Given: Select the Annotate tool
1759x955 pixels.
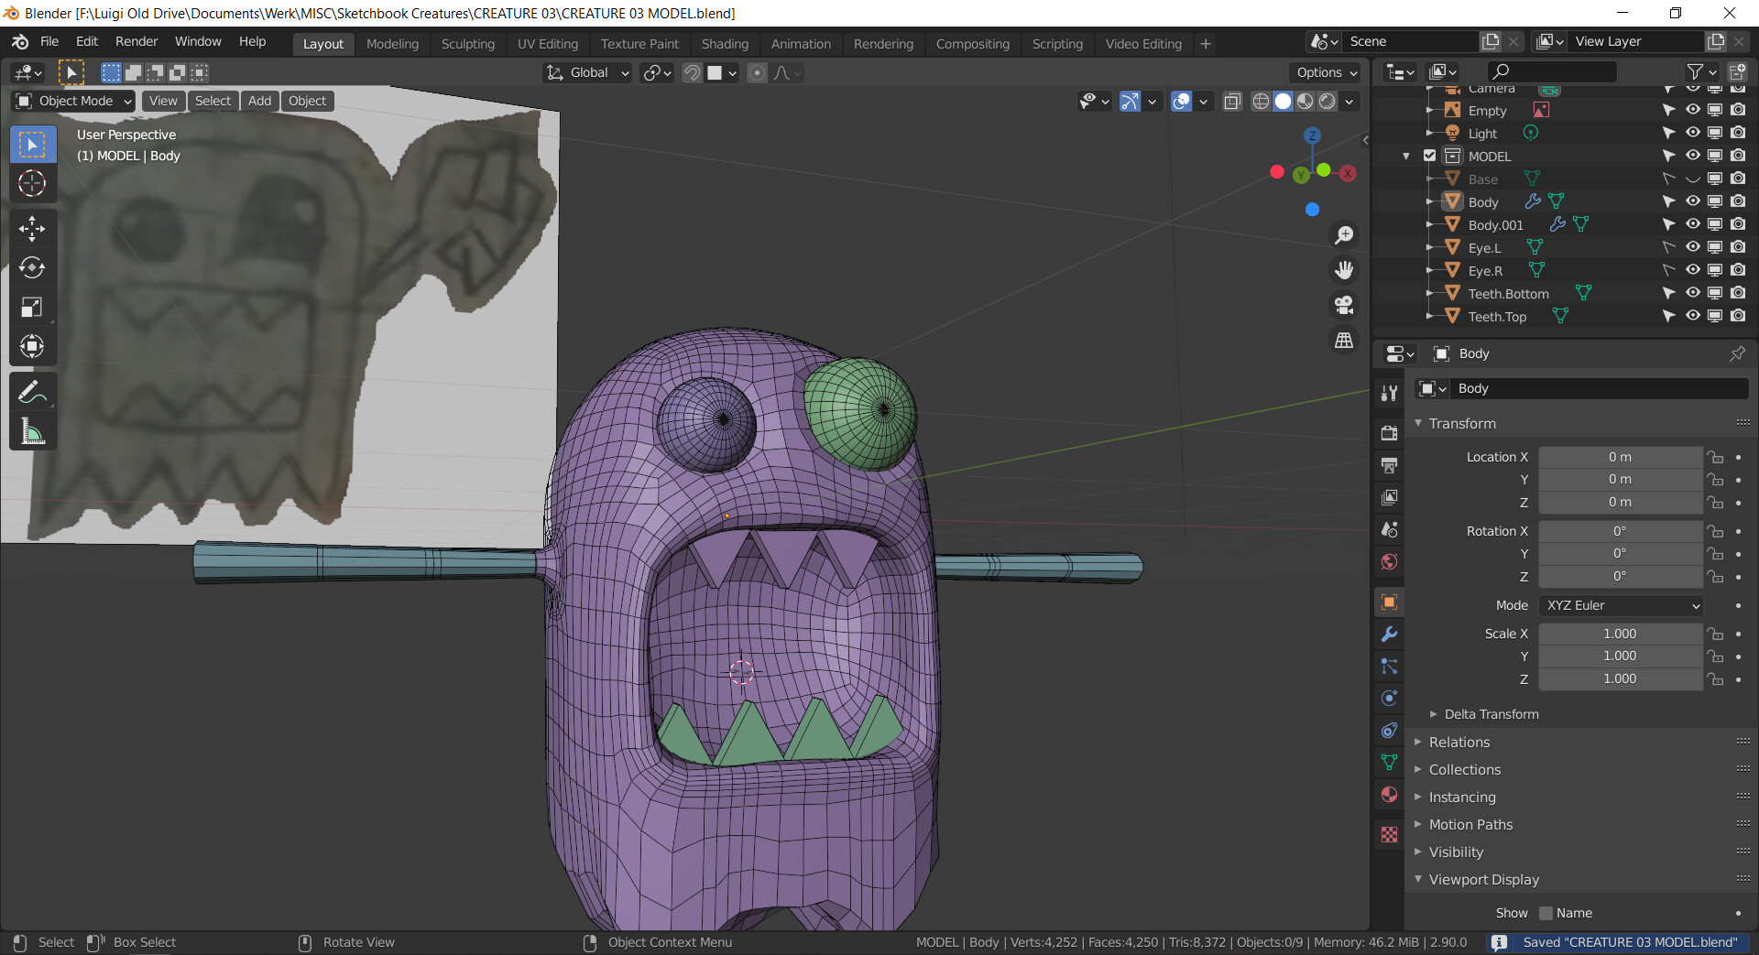Looking at the screenshot, I should 32,393.
